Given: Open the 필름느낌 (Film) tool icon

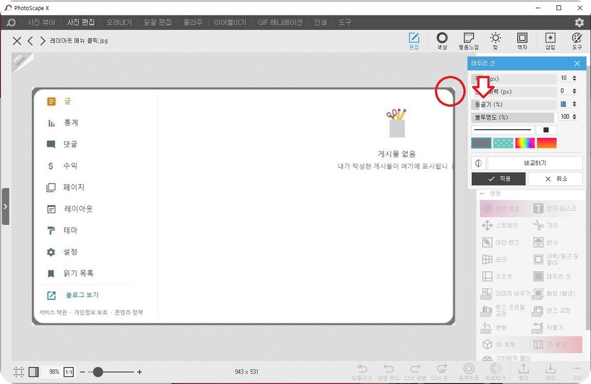Looking at the screenshot, I should [x=468, y=40].
